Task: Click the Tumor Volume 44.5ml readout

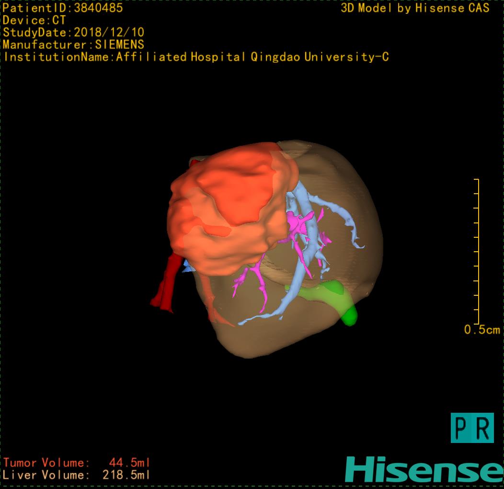Action: 77,463
